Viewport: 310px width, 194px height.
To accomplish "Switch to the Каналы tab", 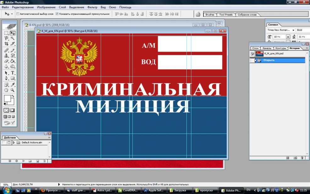I will pyautogui.click(x=267, y=48).
